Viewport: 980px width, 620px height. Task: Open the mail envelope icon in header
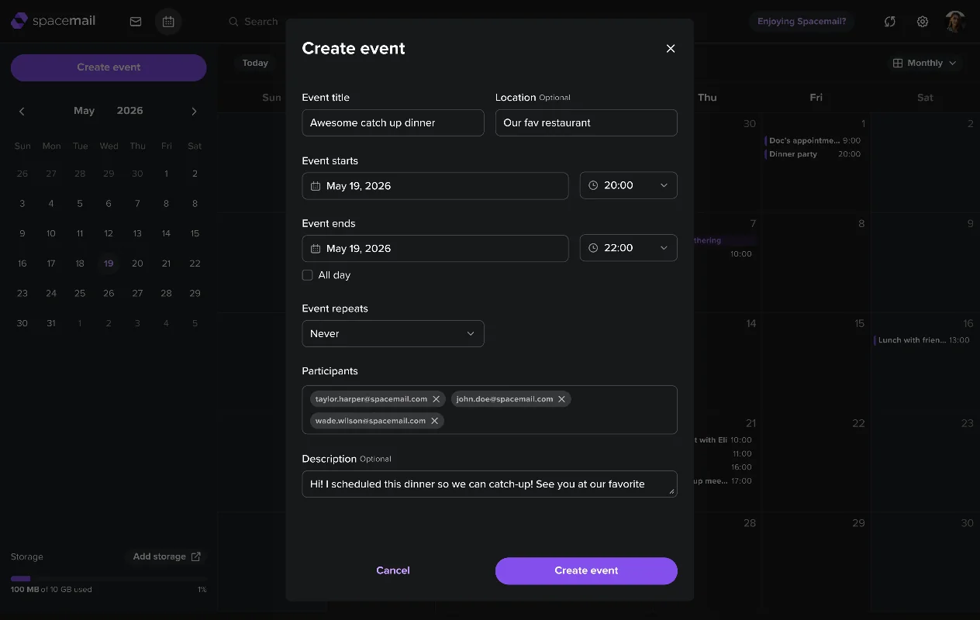(x=136, y=22)
